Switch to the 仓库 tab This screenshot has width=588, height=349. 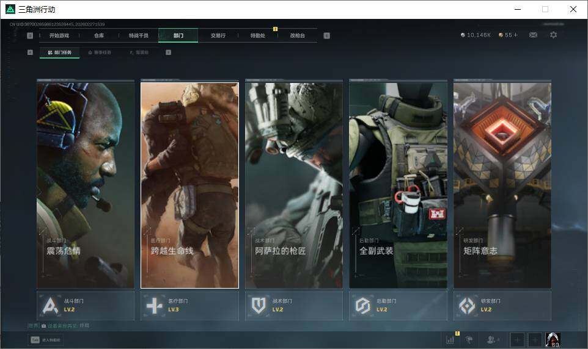coord(99,35)
